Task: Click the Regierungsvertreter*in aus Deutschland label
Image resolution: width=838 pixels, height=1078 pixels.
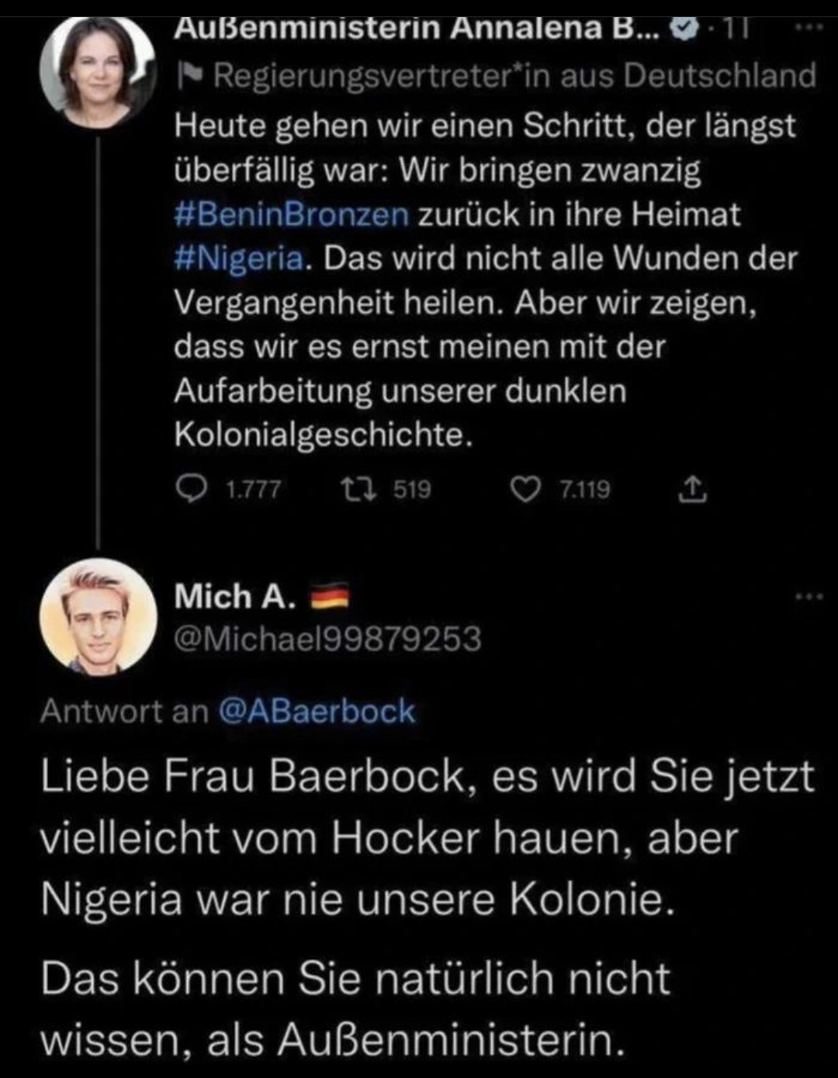Action: point(514,76)
